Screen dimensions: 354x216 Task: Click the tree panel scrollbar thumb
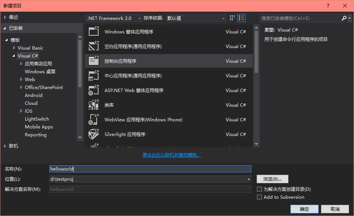tap(80, 63)
